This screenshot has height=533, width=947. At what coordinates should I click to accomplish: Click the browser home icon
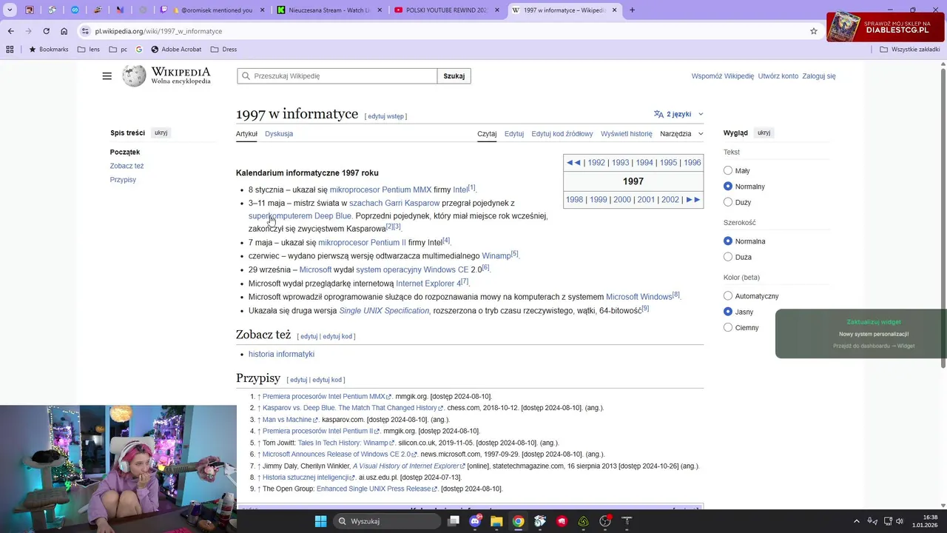coord(64,31)
